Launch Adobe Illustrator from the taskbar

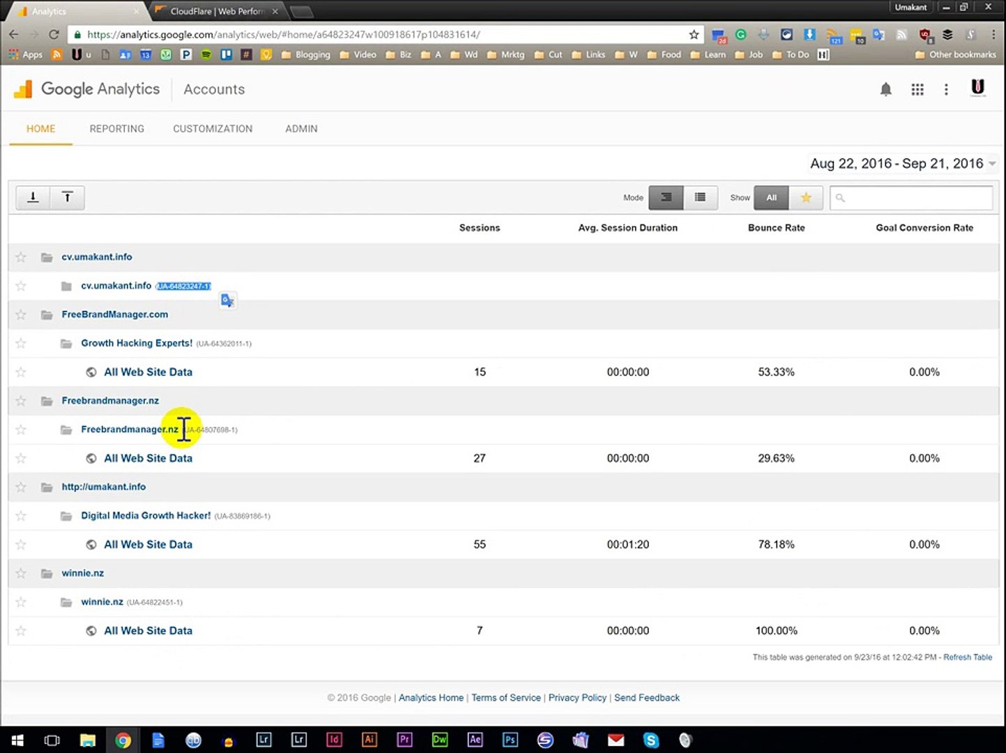[369, 740]
